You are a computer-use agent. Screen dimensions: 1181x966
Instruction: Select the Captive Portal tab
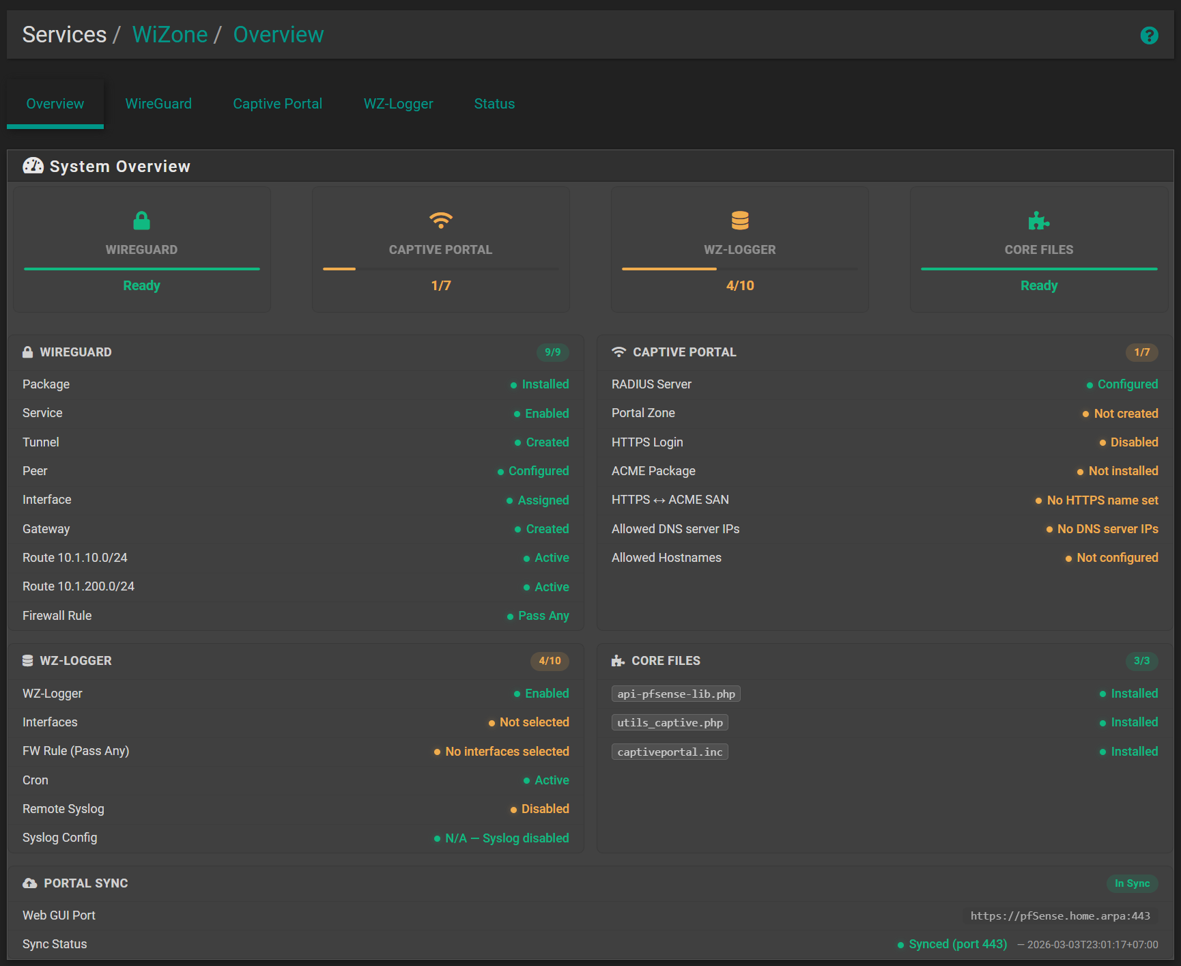[278, 104]
